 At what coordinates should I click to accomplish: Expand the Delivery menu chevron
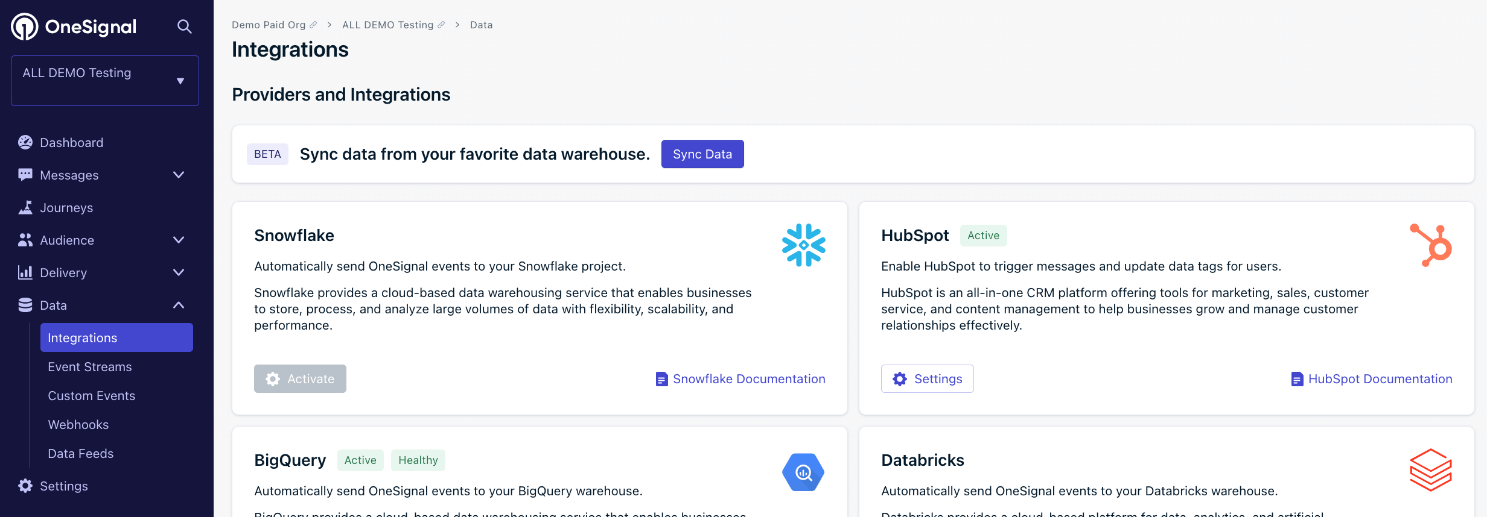coord(179,272)
